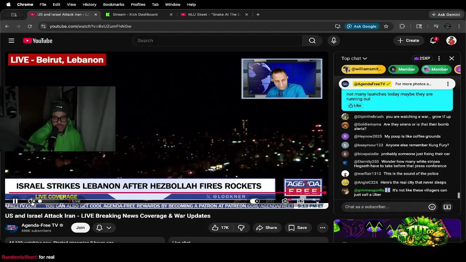The height and width of the screenshot is (262, 466).
Task: Open a new browser tab
Action: pos(258,15)
